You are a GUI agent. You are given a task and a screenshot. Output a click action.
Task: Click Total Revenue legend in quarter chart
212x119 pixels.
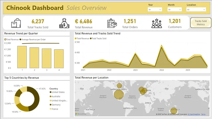click(11, 39)
